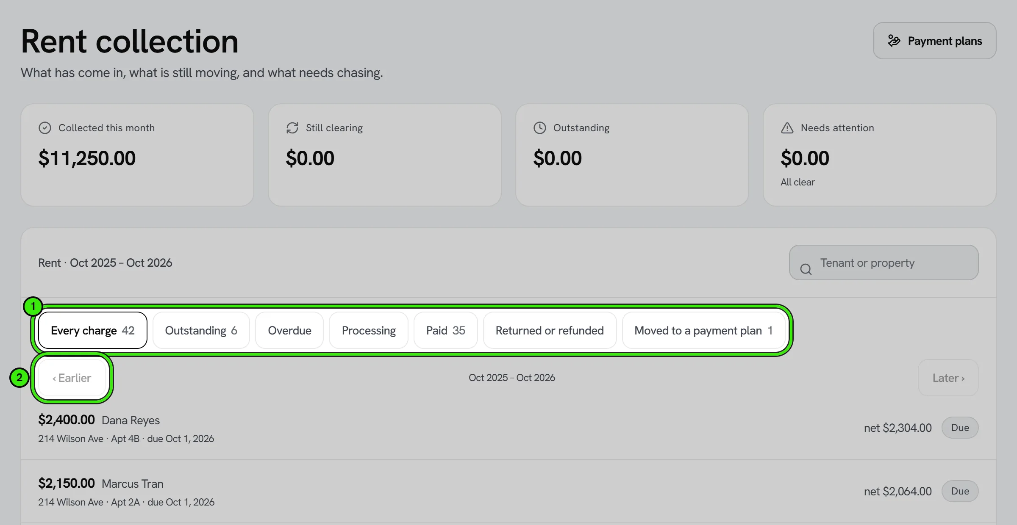Click the $11,250.00 collected amount
Image resolution: width=1017 pixels, height=525 pixels.
point(87,158)
